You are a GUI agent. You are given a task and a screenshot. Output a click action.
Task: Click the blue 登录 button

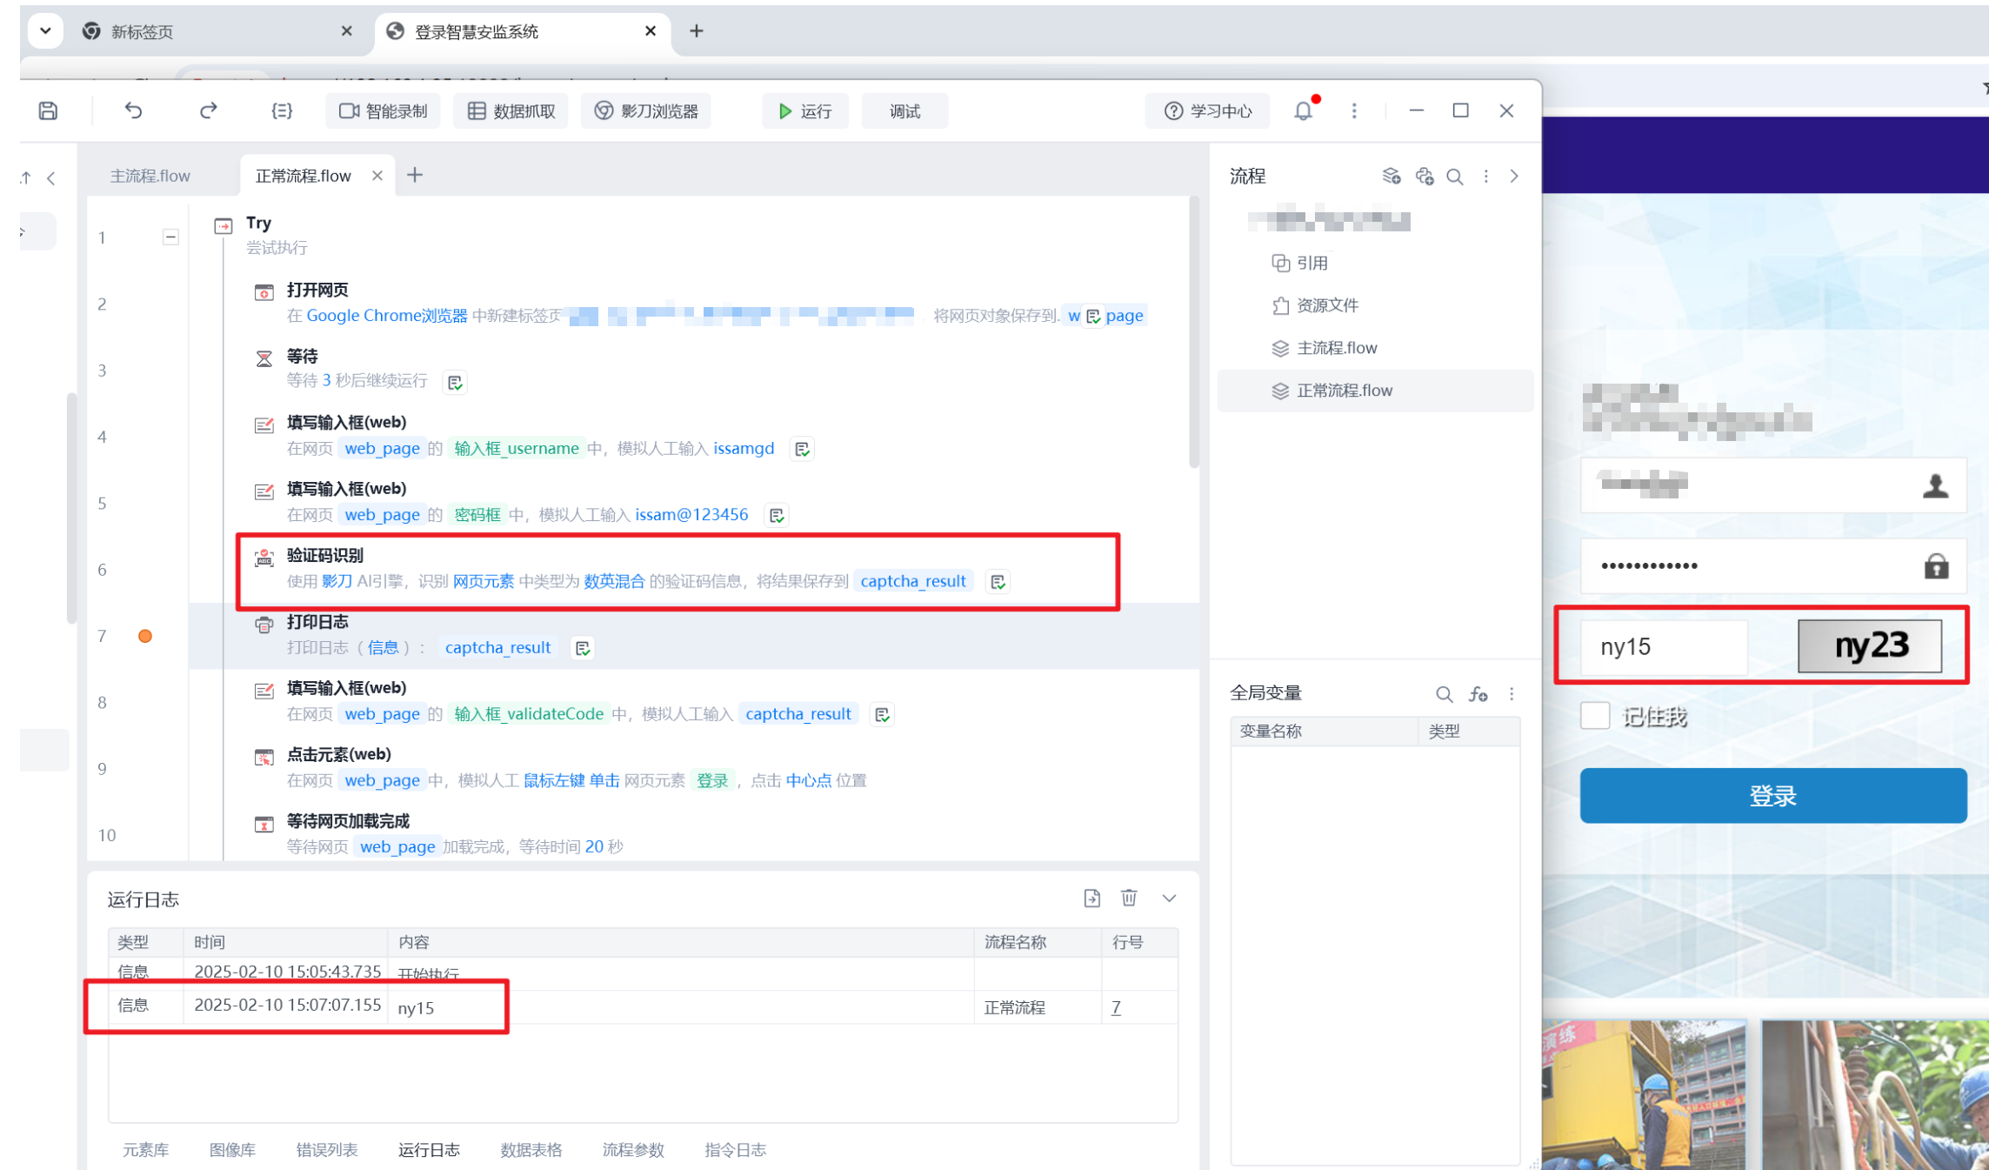(1772, 795)
